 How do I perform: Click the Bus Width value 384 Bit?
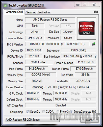pyautogui.click(x=86, y=75)
